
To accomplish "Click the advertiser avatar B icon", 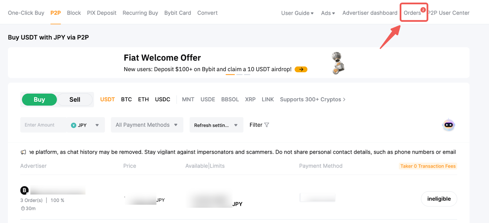I will point(24,190).
